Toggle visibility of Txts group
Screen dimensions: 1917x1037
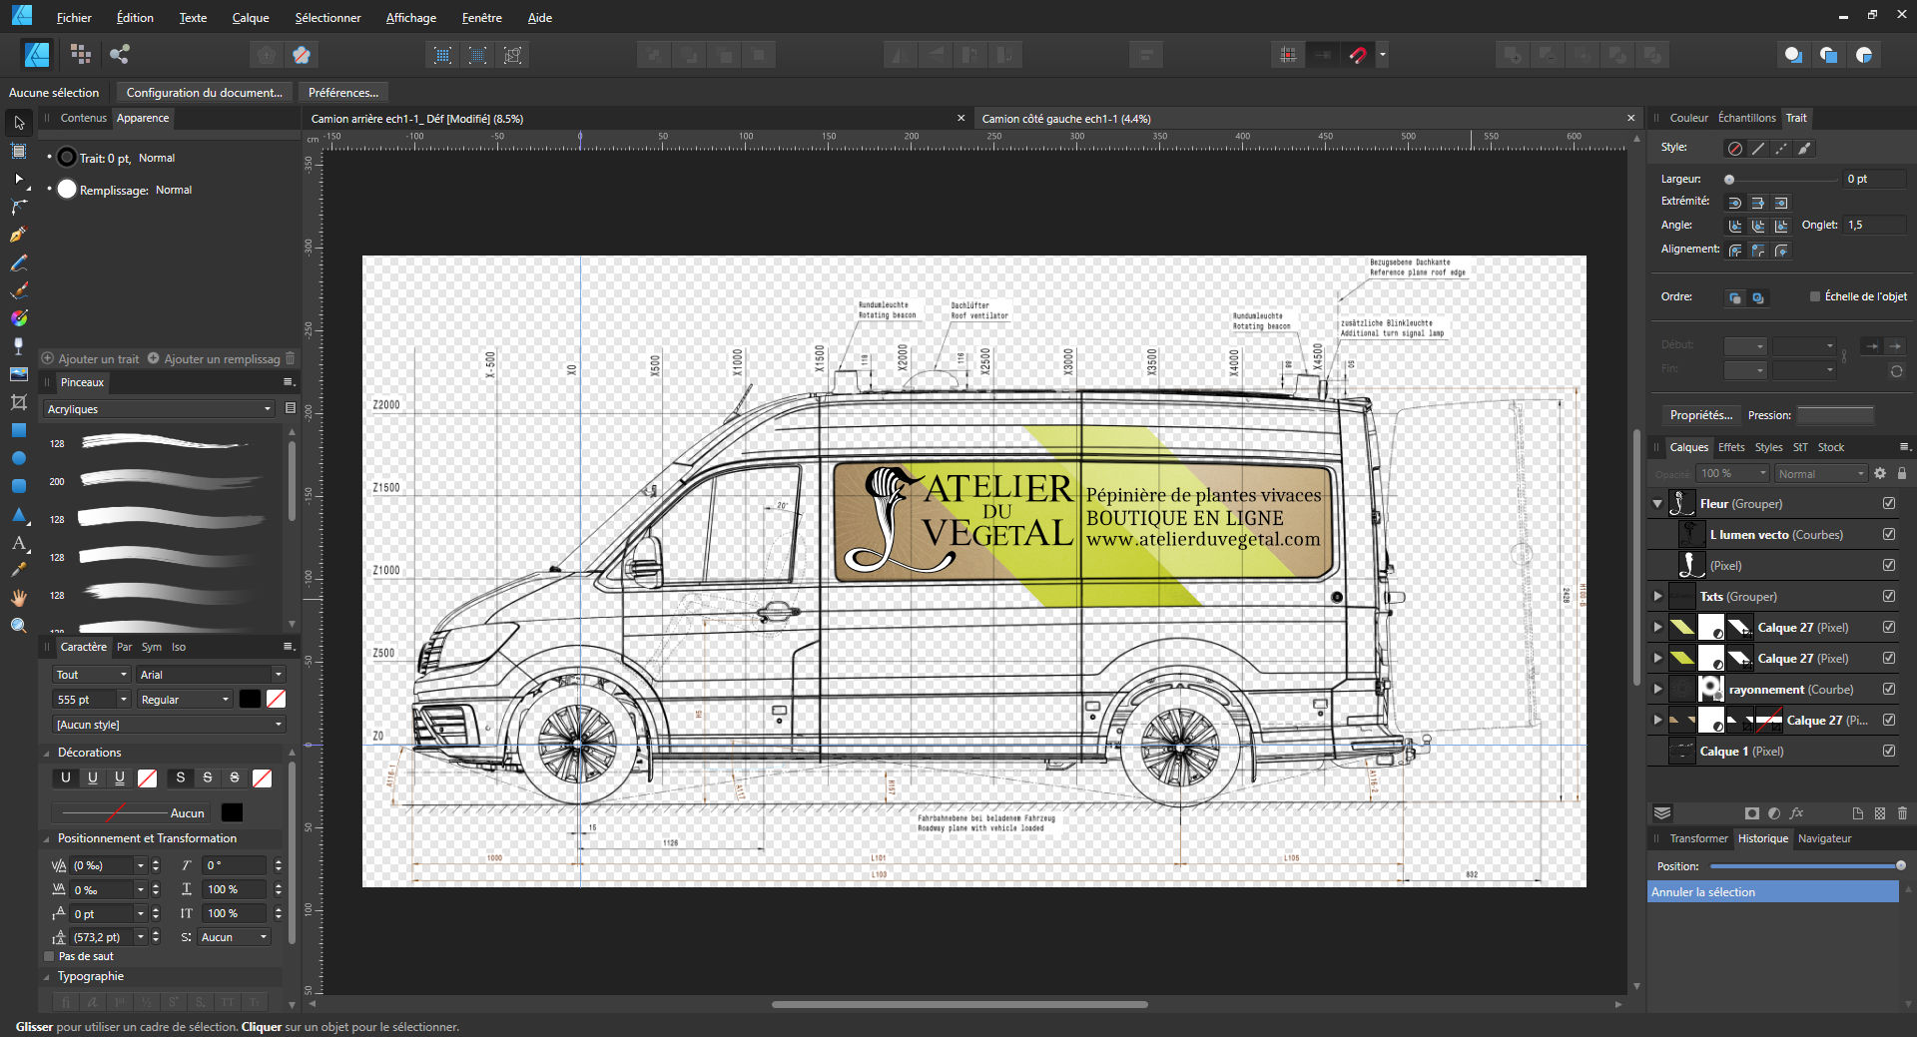pos(1889,596)
